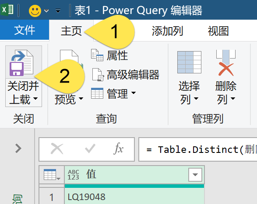257x204 pixels.
Task: Click the 删除列 remove columns icon
Action: (x=226, y=63)
